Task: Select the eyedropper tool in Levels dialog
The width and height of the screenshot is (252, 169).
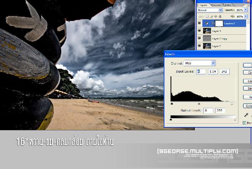Action: pos(246,115)
